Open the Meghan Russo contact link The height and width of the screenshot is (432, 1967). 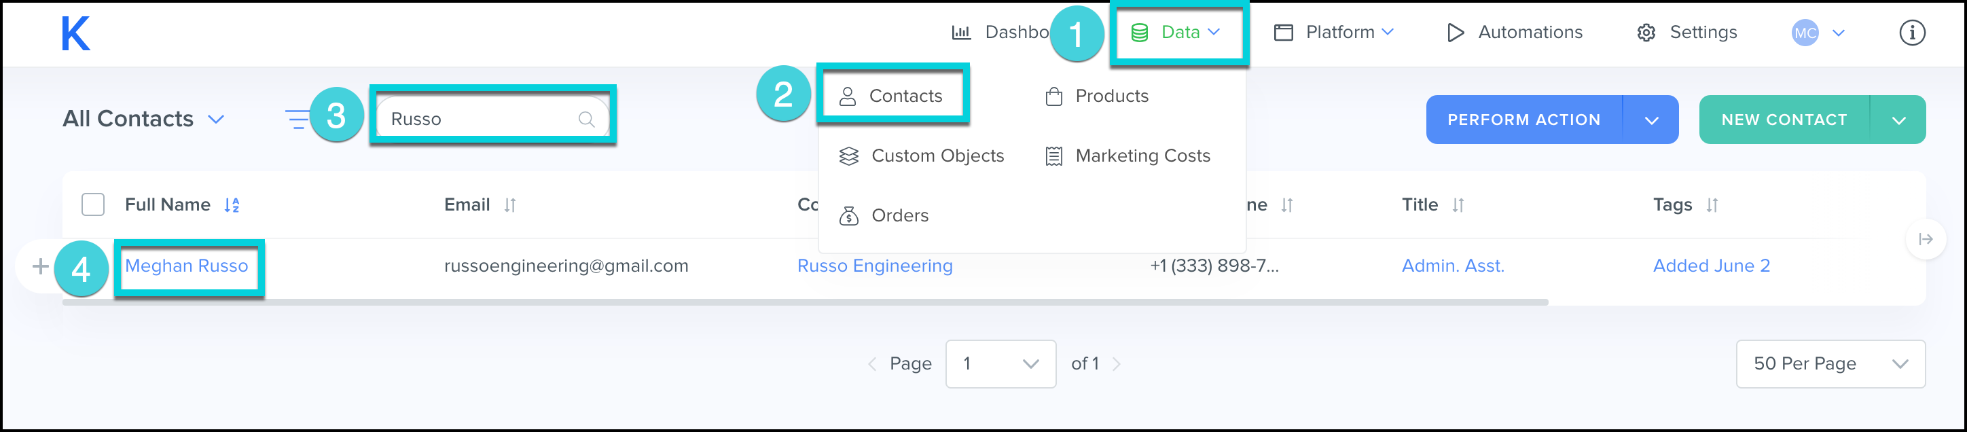point(186,266)
